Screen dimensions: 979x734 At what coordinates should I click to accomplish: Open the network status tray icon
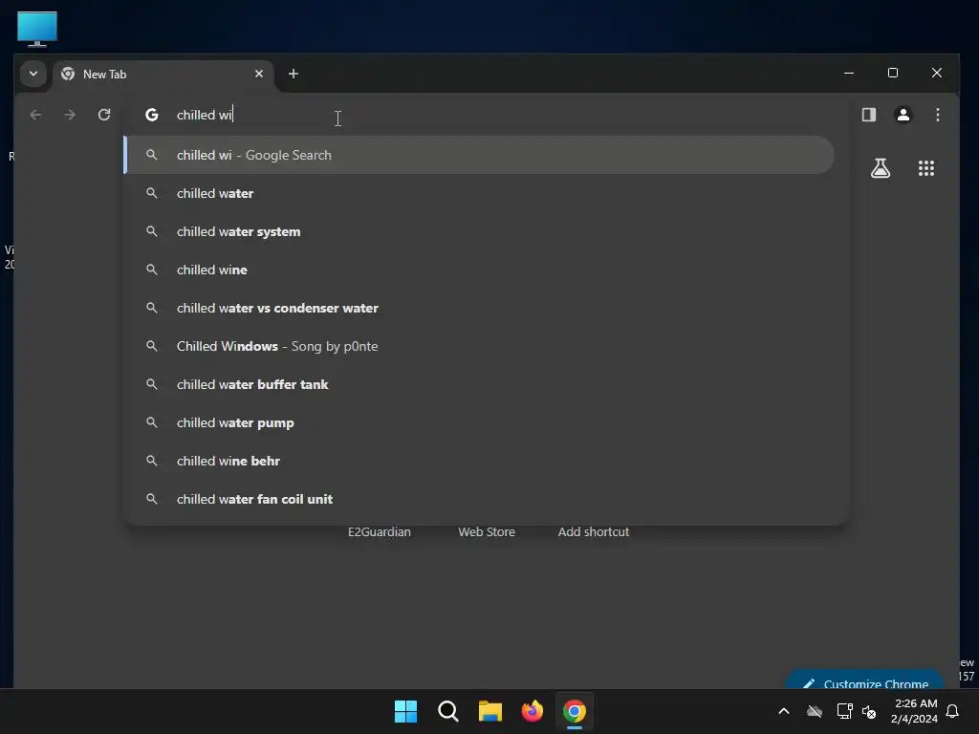[x=844, y=711]
